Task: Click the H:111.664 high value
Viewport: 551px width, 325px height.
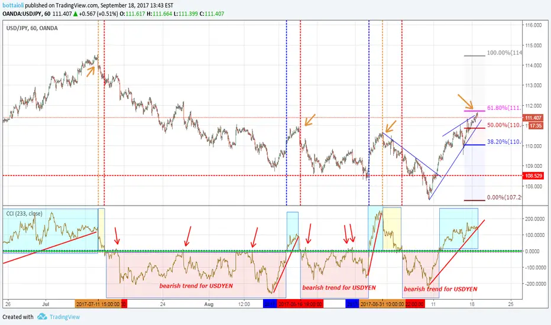Action: tap(160, 14)
